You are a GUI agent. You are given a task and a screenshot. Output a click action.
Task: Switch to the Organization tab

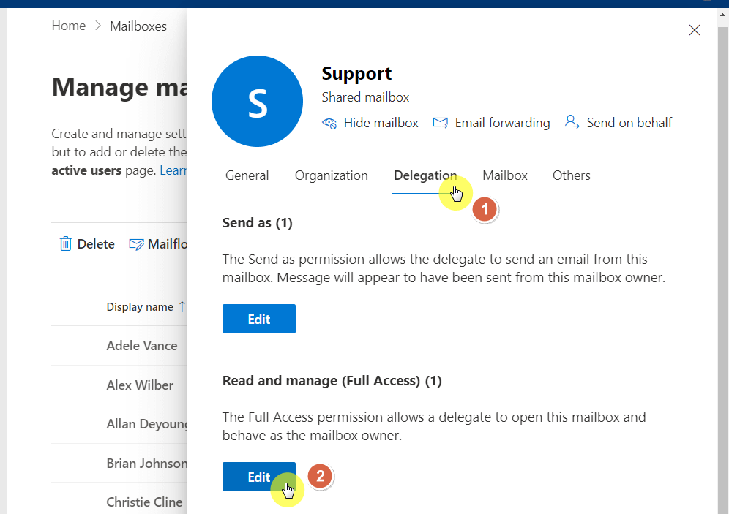coord(331,175)
